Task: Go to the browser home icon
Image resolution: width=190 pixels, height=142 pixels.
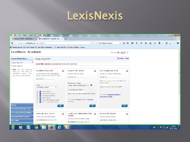Action: 146,43
